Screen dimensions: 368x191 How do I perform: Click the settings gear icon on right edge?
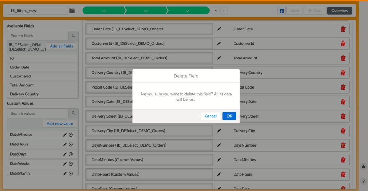click(363, 167)
